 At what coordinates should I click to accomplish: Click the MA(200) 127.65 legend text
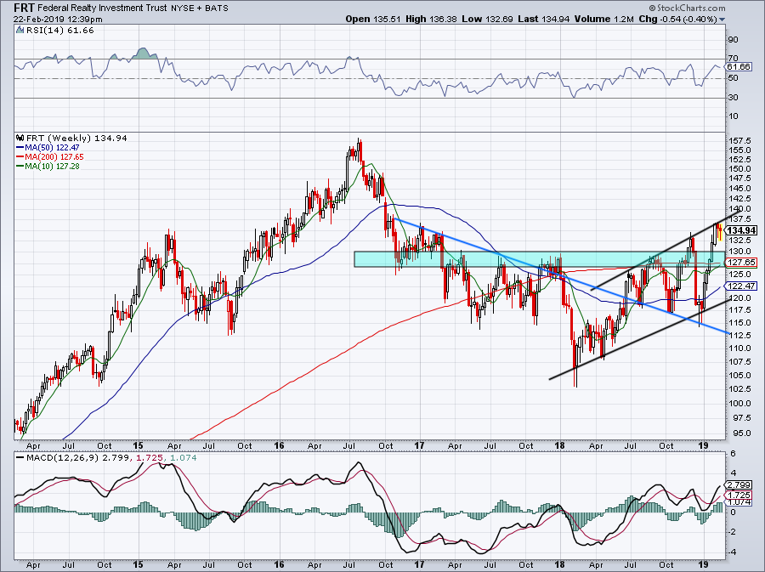point(54,157)
